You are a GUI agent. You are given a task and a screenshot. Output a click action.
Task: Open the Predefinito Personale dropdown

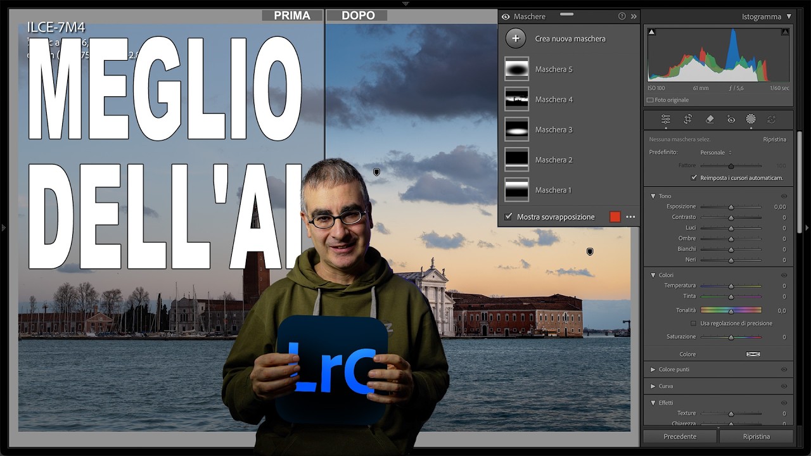[716, 153]
